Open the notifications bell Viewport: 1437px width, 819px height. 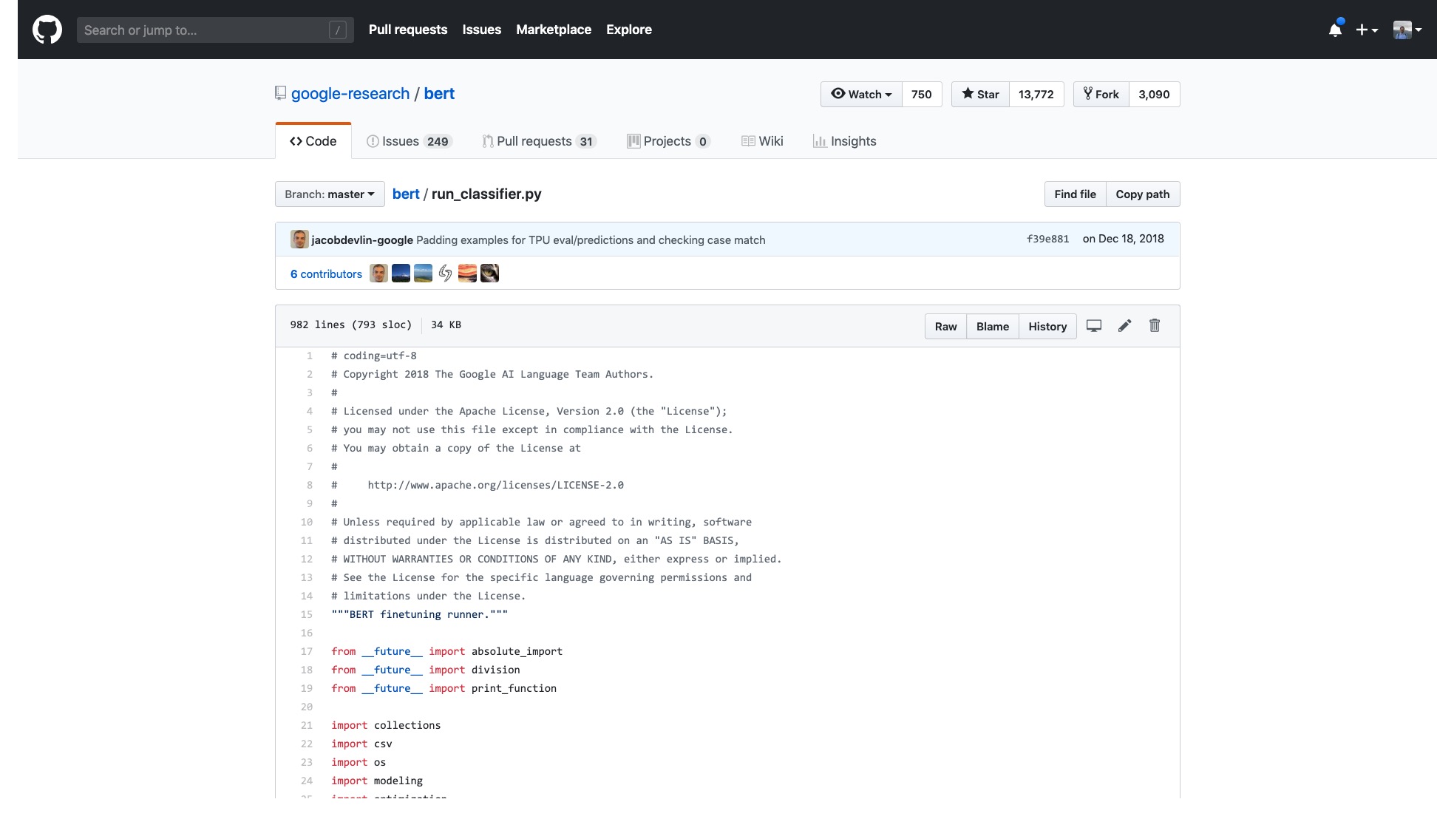click(1335, 30)
